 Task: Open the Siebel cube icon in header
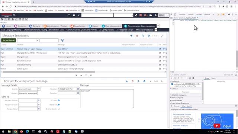[x=69, y=15]
